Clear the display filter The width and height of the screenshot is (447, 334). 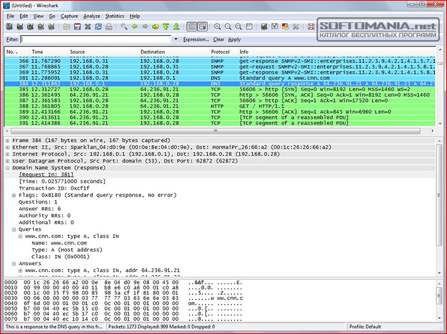[x=219, y=39]
